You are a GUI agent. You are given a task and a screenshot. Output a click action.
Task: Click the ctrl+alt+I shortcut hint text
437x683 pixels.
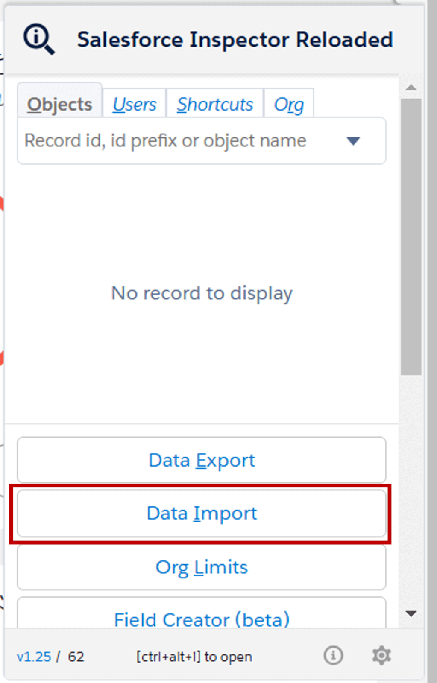point(194,657)
